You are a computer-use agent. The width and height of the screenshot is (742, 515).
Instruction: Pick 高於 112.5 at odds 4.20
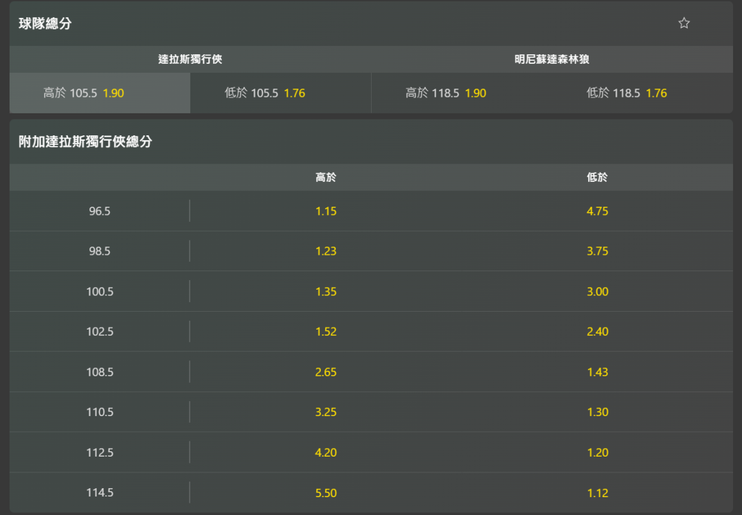pos(326,453)
